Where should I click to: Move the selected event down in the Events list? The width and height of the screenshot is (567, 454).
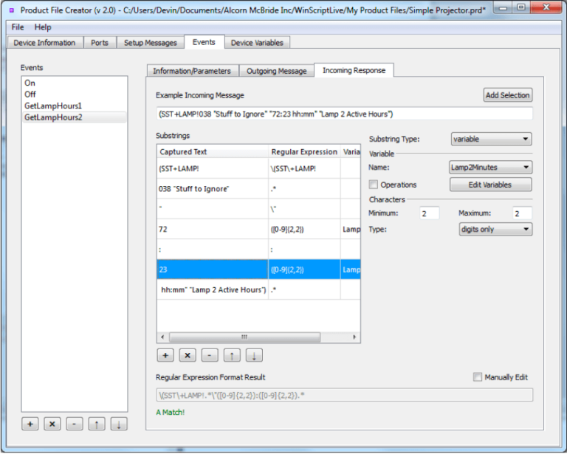click(118, 424)
